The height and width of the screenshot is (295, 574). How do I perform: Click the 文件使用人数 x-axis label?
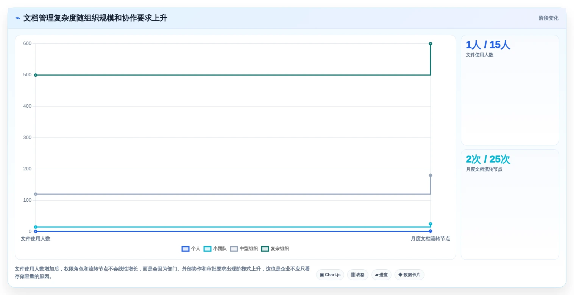36,239
